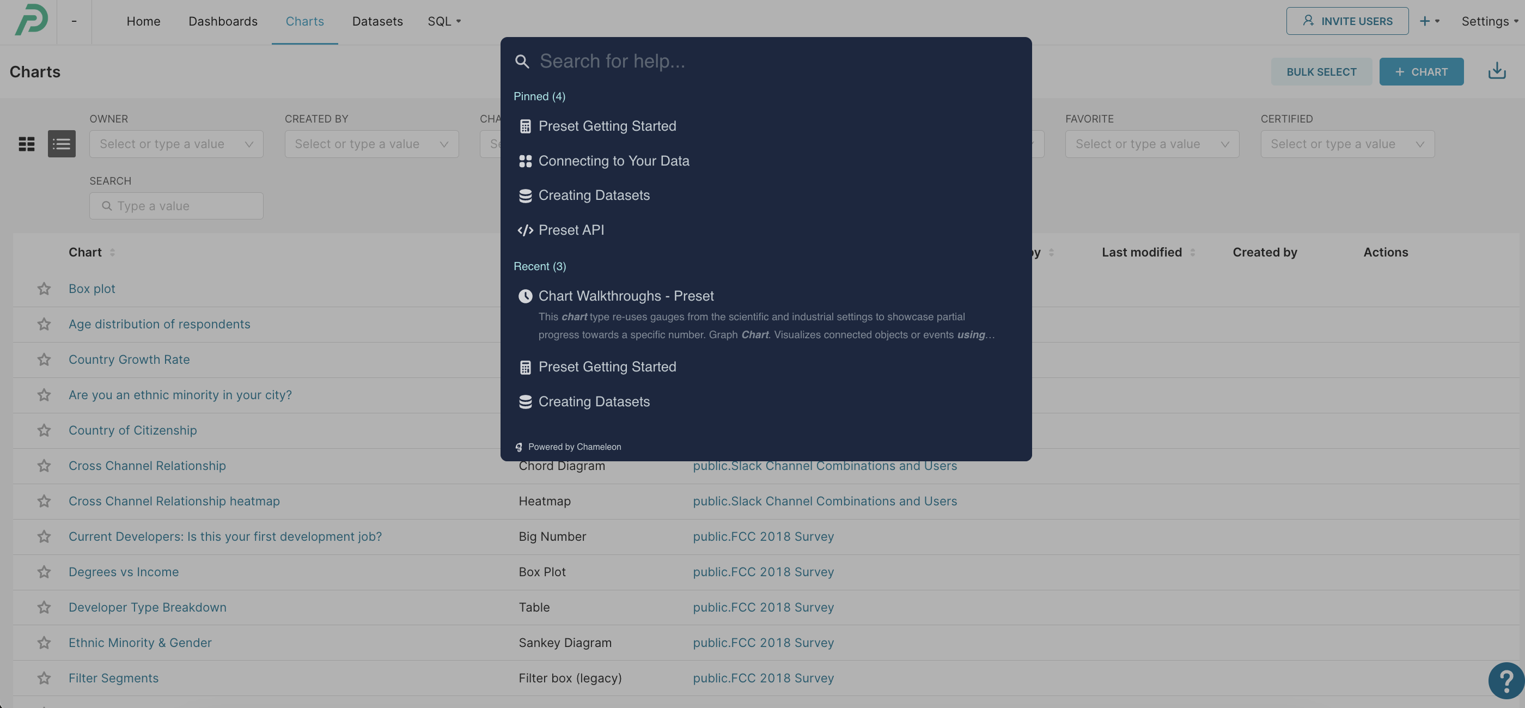Click database icon beside pinned Creating Datasets
This screenshot has width=1525, height=708.
point(525,196)
